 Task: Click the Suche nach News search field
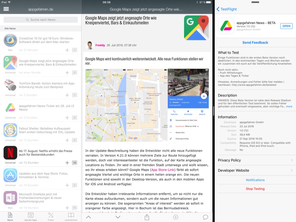[x=41, y=20]
